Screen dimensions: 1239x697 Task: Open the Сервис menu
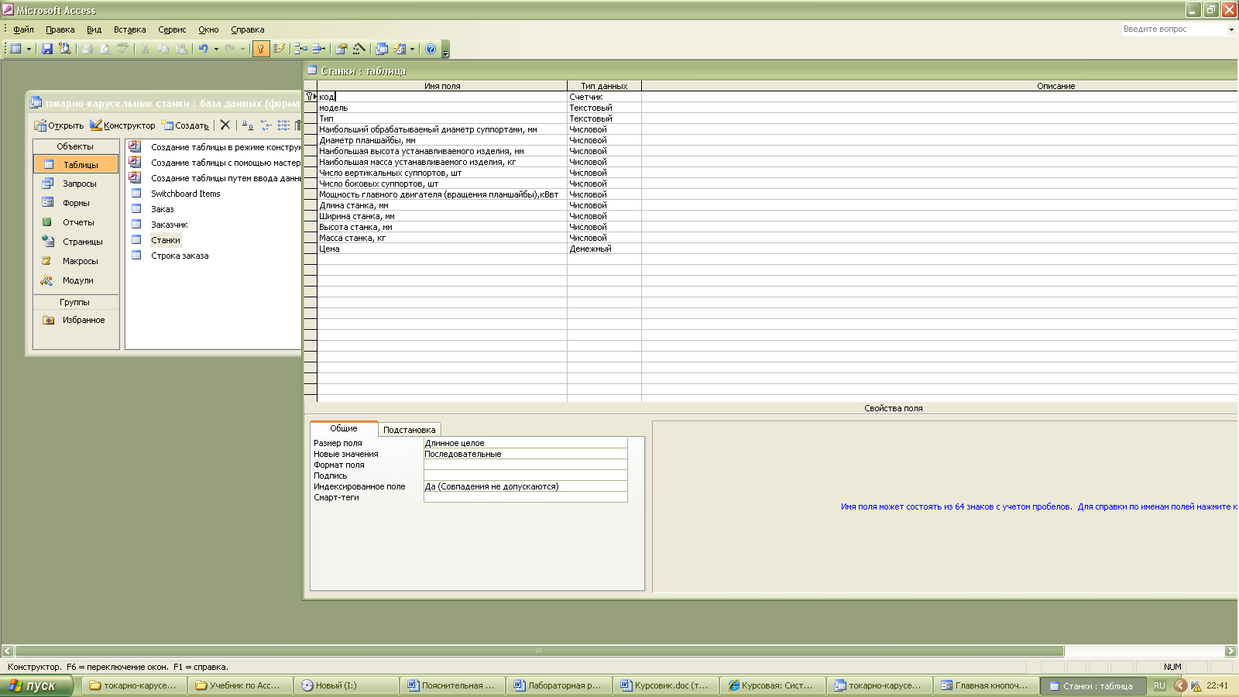172,29
